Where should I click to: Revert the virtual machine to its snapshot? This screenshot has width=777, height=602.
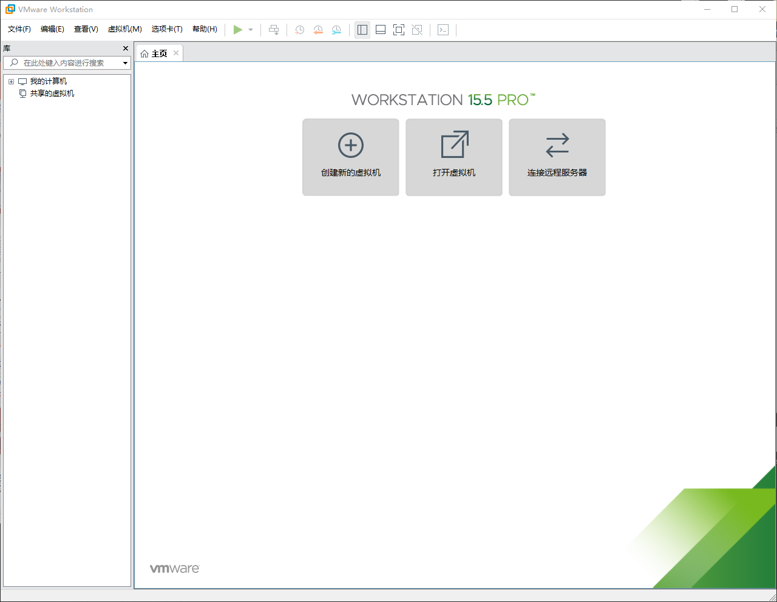coord(318,29)
